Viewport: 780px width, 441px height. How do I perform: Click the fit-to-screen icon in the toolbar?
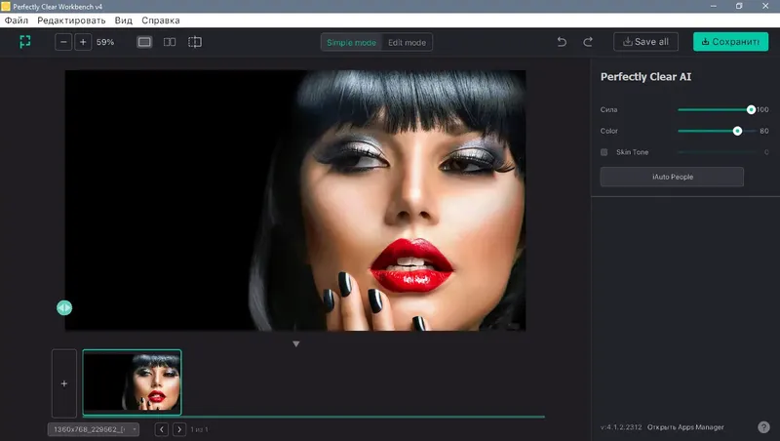[x=25, y=42]
